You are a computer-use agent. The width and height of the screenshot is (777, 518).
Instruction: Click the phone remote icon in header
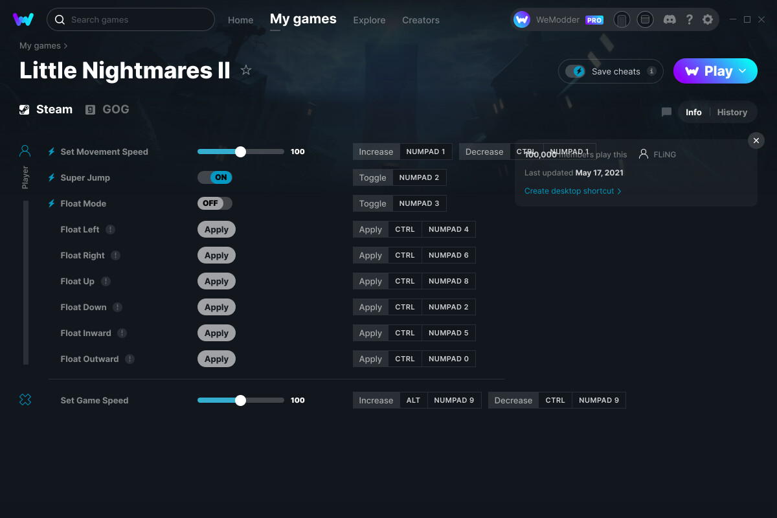pyautogui.click(x=622, y=19)
